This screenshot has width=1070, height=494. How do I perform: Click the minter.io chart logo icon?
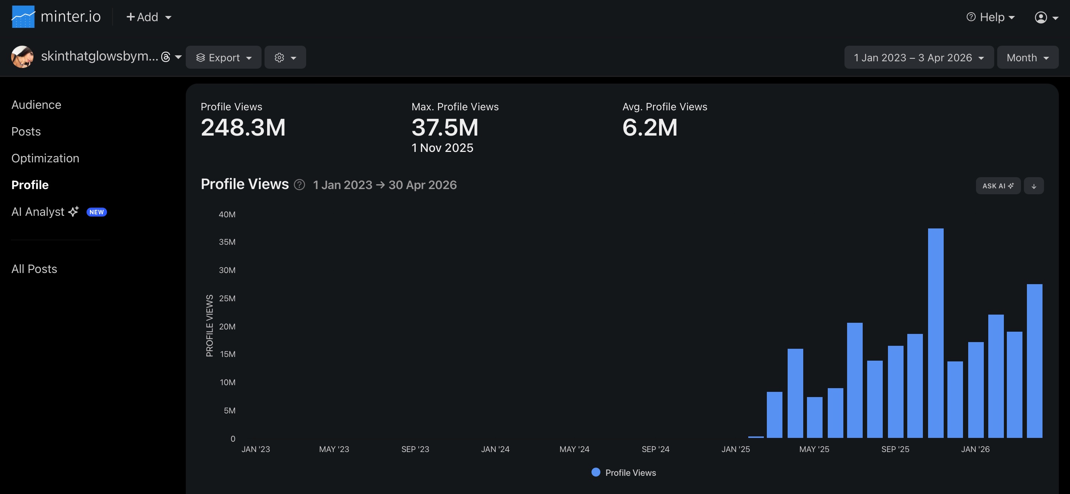click(x=23, y=17)
